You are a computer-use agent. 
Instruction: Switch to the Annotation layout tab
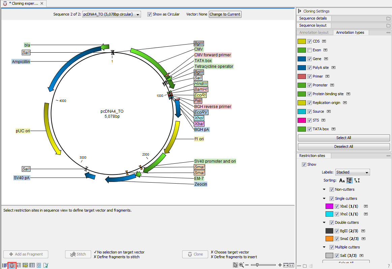(x=314, y=32)
